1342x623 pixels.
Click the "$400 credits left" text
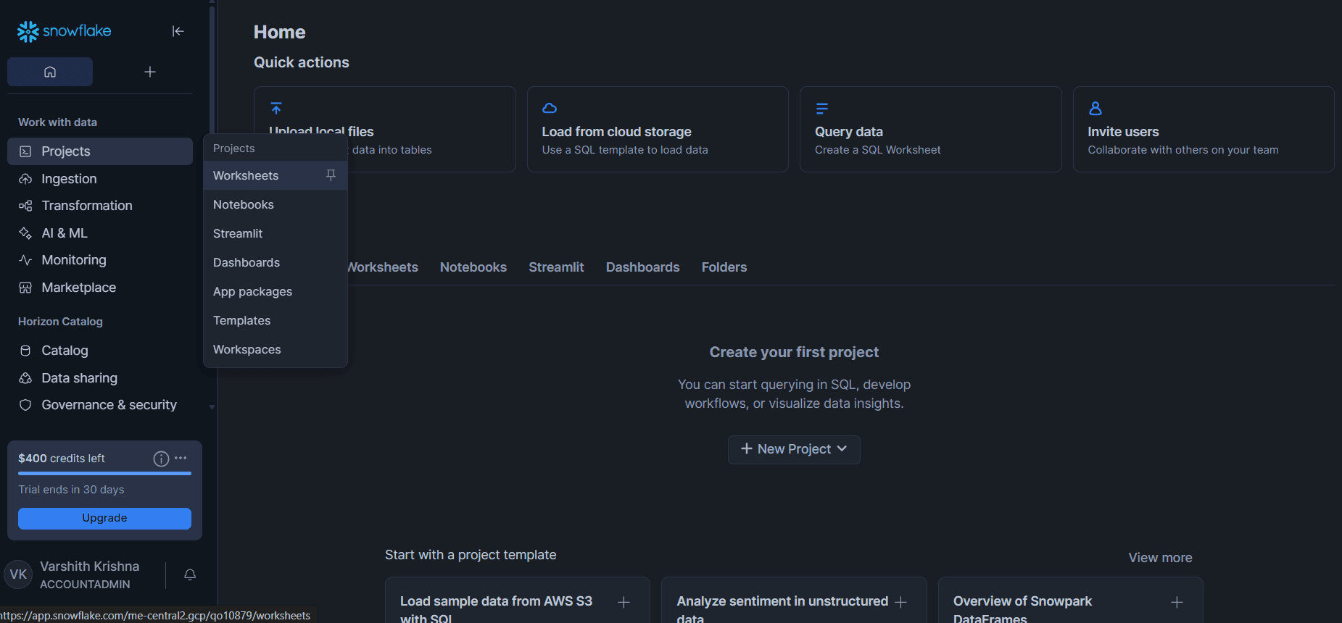[62, 459]
